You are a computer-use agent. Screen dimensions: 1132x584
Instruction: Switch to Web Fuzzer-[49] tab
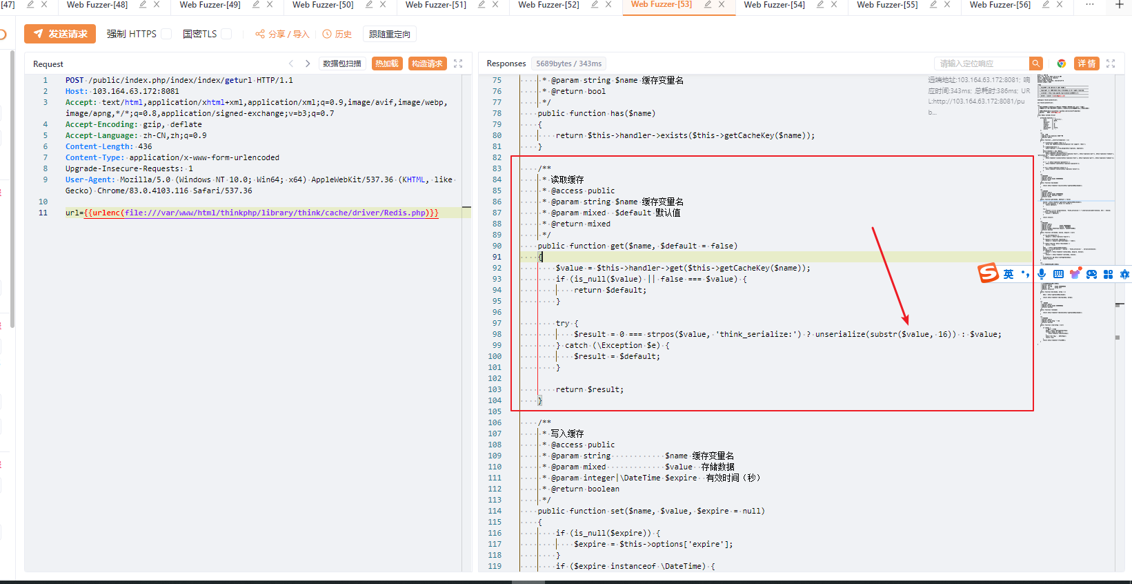(210, 5)
